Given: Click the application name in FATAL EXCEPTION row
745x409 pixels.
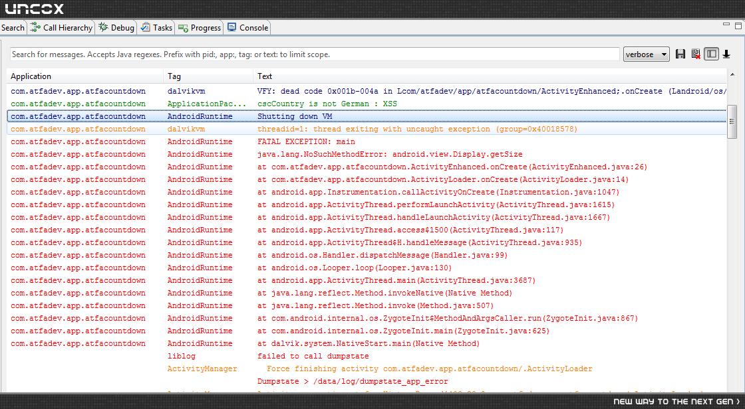Looking at the screenshot, I should coord(78,141).
